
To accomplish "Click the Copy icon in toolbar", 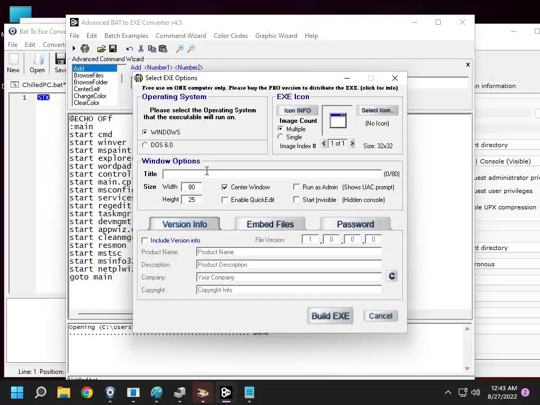I will coord(151,49).
